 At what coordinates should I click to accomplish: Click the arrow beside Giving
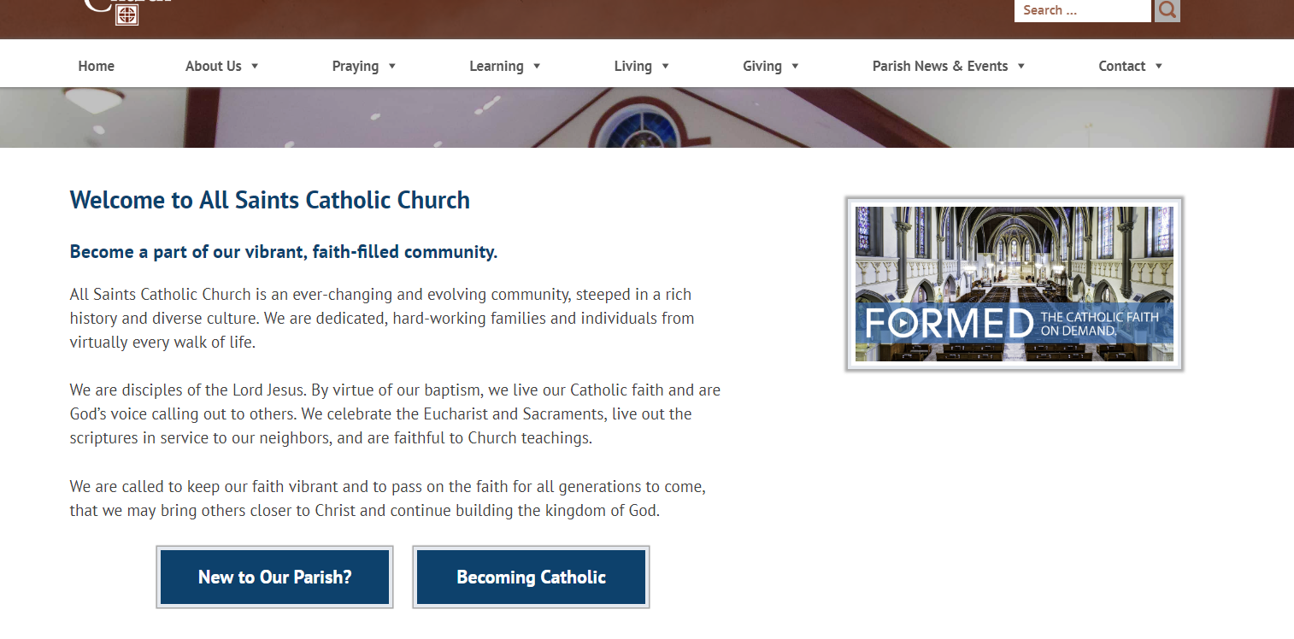(x=795, y=67)
